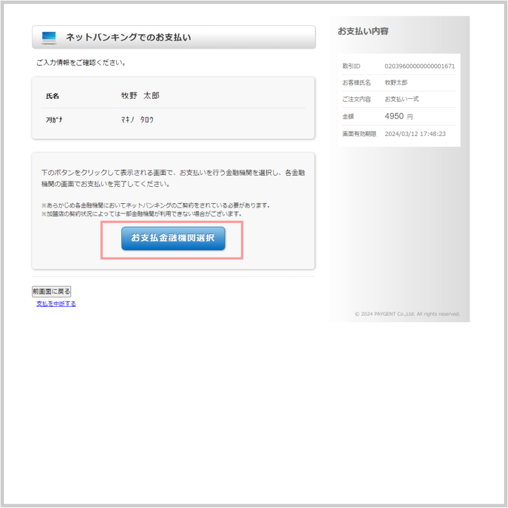
Task: Click the ご注文内容 label
Action: 356,99
